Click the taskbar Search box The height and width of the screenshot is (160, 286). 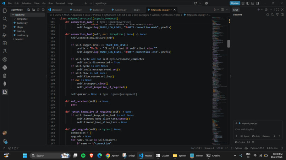coord(50,156)
